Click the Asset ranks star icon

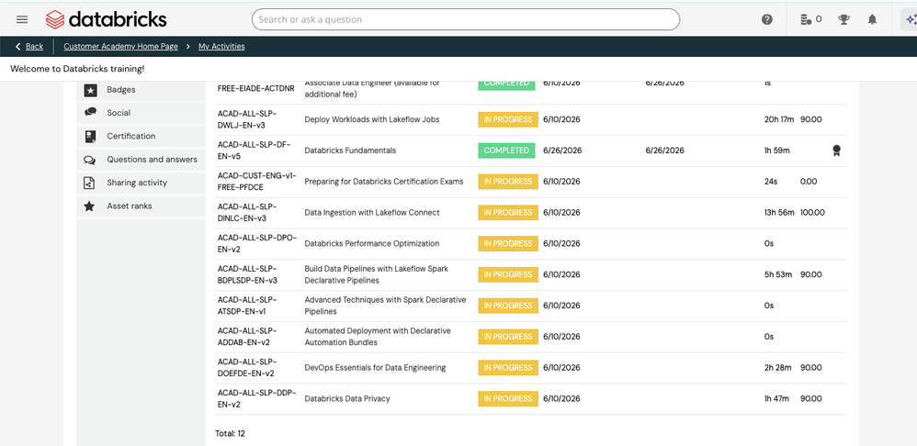(x=90, y=206)
